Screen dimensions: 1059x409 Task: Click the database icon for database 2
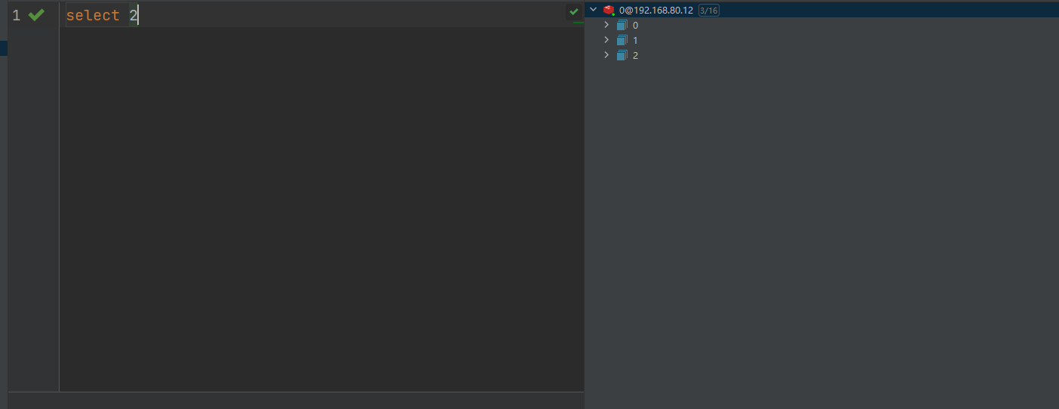click(x=622, y=55)
